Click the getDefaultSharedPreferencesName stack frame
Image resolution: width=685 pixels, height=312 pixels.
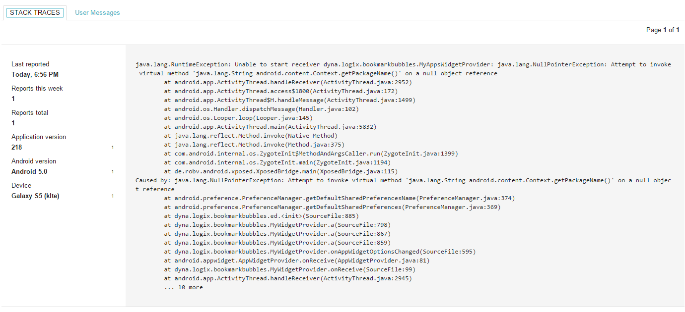pos(340,198)
